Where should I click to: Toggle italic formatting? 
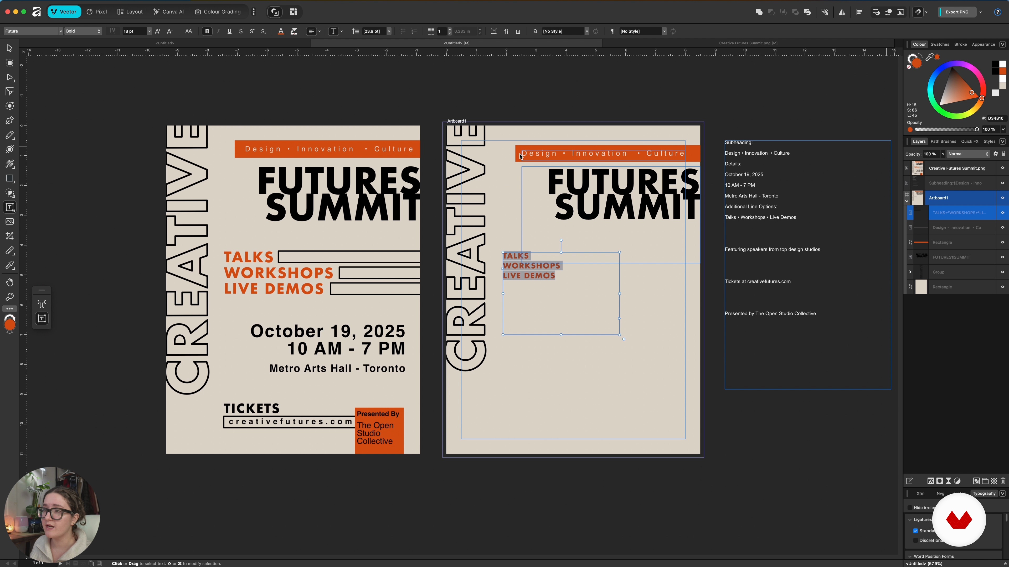(218, 31)
